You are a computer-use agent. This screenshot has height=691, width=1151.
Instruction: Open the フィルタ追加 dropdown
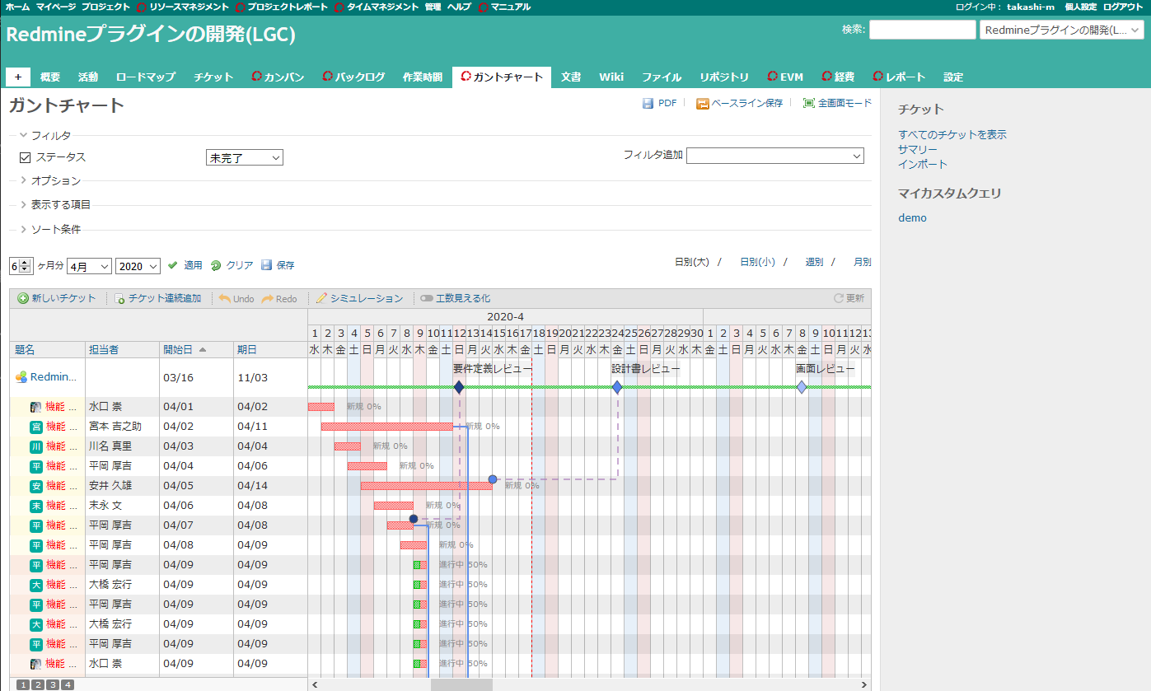775,156
